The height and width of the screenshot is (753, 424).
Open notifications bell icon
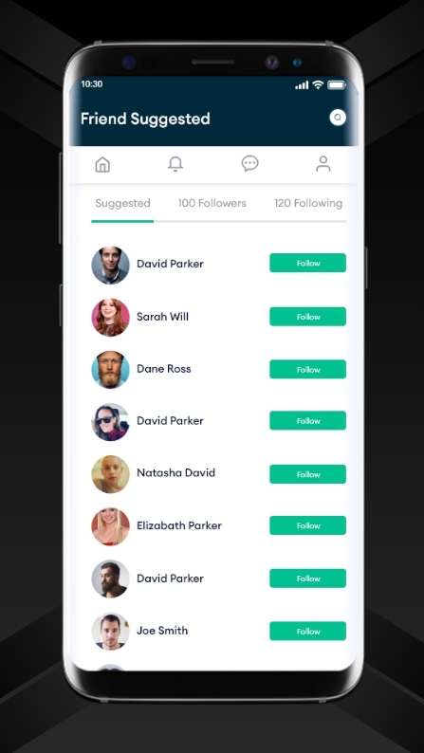175,164
